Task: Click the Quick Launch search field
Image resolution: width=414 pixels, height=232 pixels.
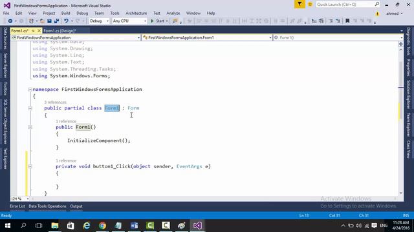Action: coord(348,5)
